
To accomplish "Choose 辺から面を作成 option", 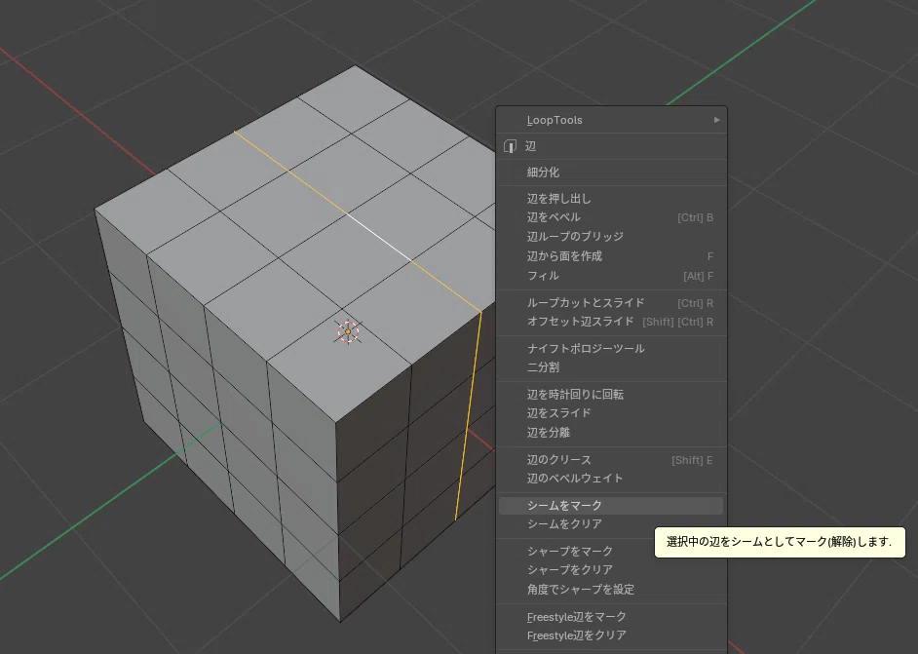I will [611, 256].
